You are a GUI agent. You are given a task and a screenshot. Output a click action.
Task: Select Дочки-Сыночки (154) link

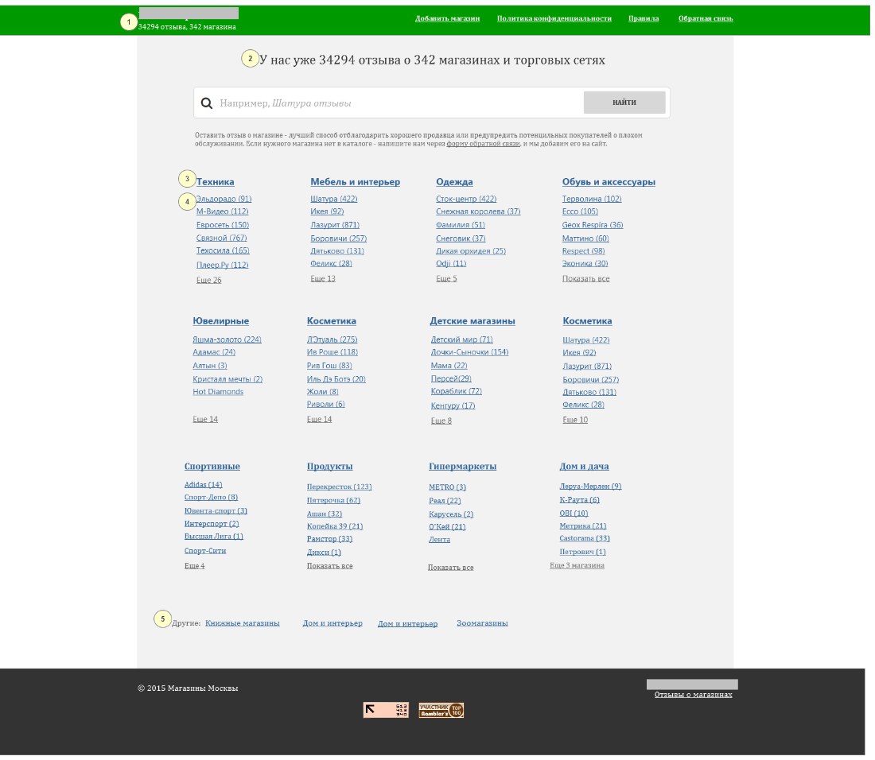(469, 352)
